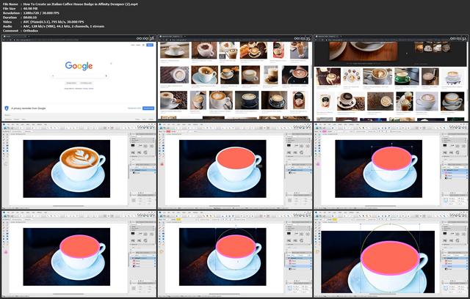The height and width of the screenshot is (299, 470).
Task: Click the privacy reminder shield icon
Action: click(x=7, y=108)
